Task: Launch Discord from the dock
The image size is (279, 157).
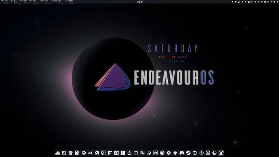Action: coord(182,153)
